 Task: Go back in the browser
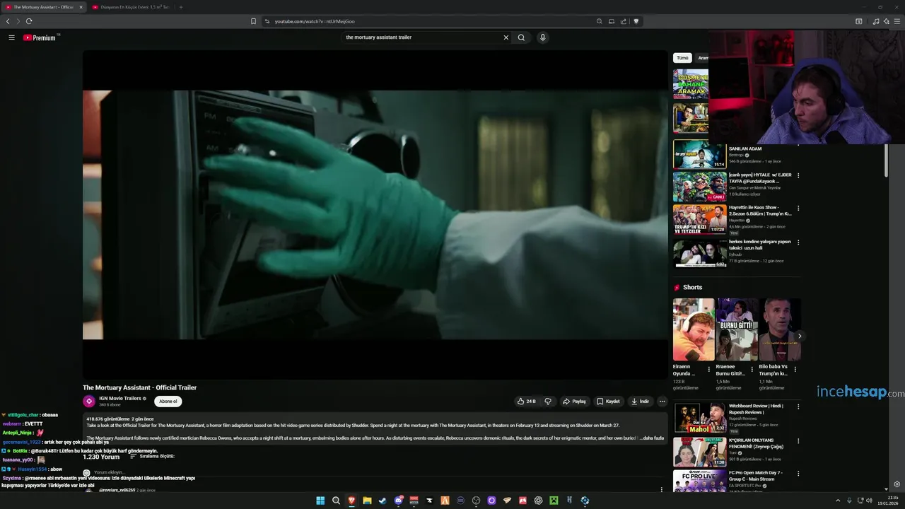pos(8,21)
